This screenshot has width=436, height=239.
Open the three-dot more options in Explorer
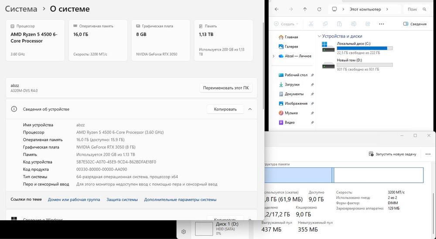point(381,24)
